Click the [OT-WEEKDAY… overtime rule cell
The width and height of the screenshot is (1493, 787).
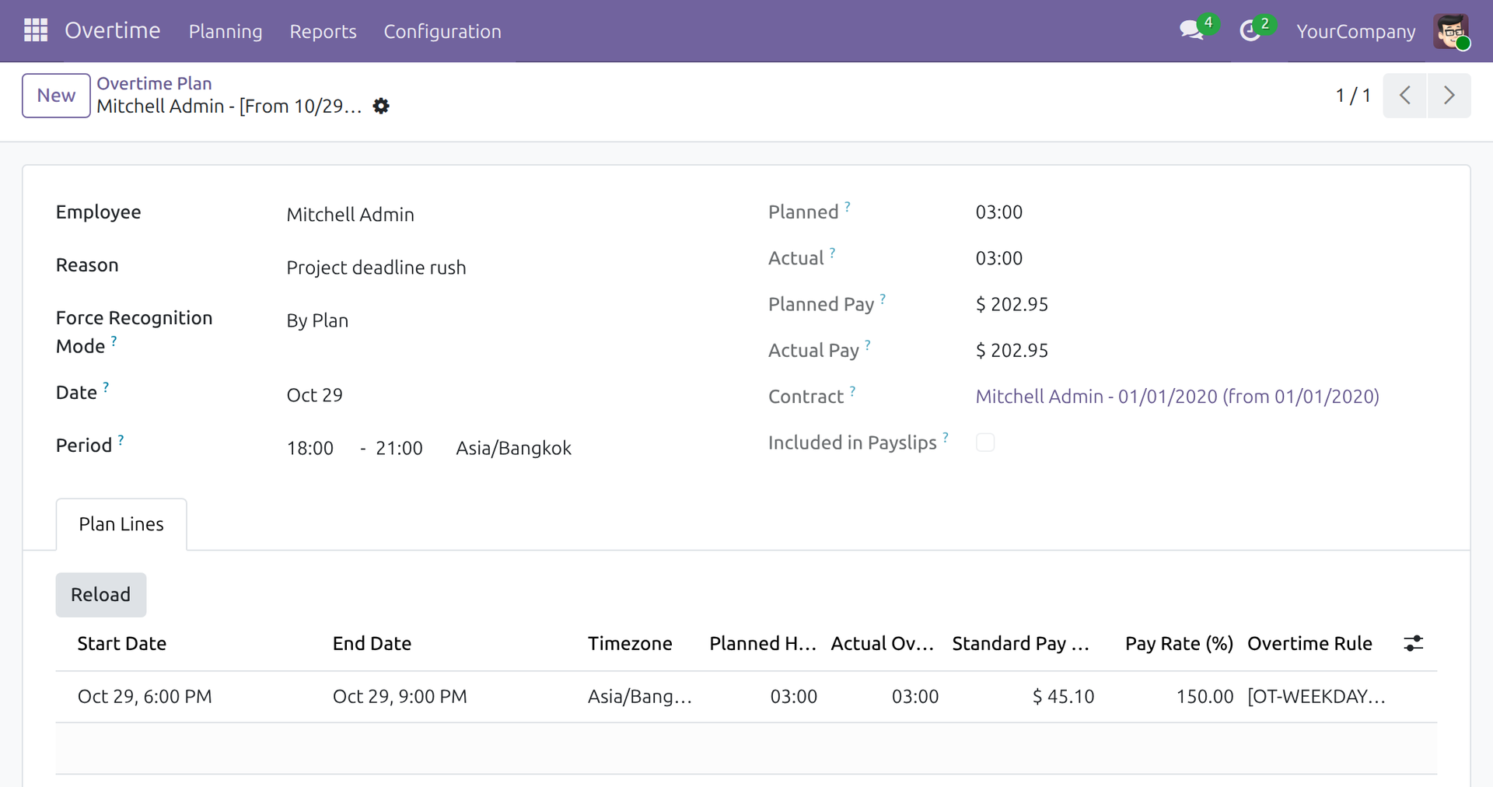tap(1316, 697)
